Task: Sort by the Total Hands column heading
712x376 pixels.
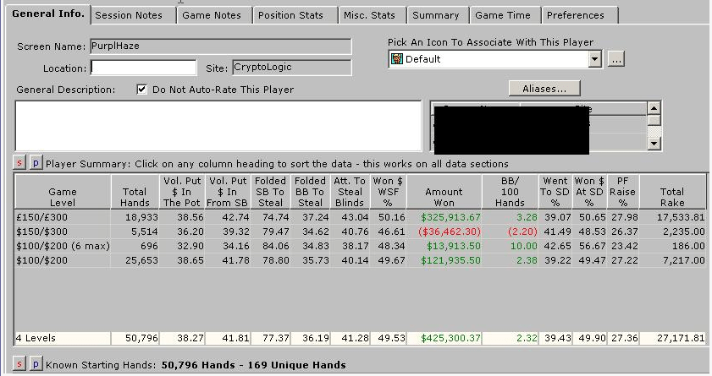Action: coord(135,192)
